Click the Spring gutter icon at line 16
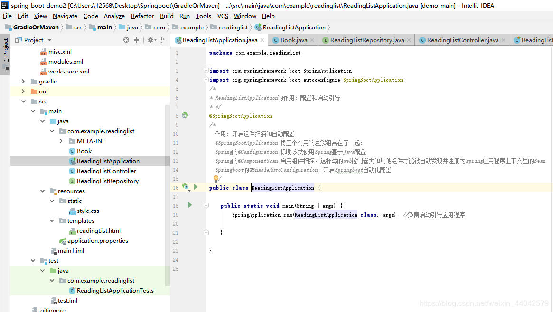This screenshot has width=553, height=312. point(186,187)
